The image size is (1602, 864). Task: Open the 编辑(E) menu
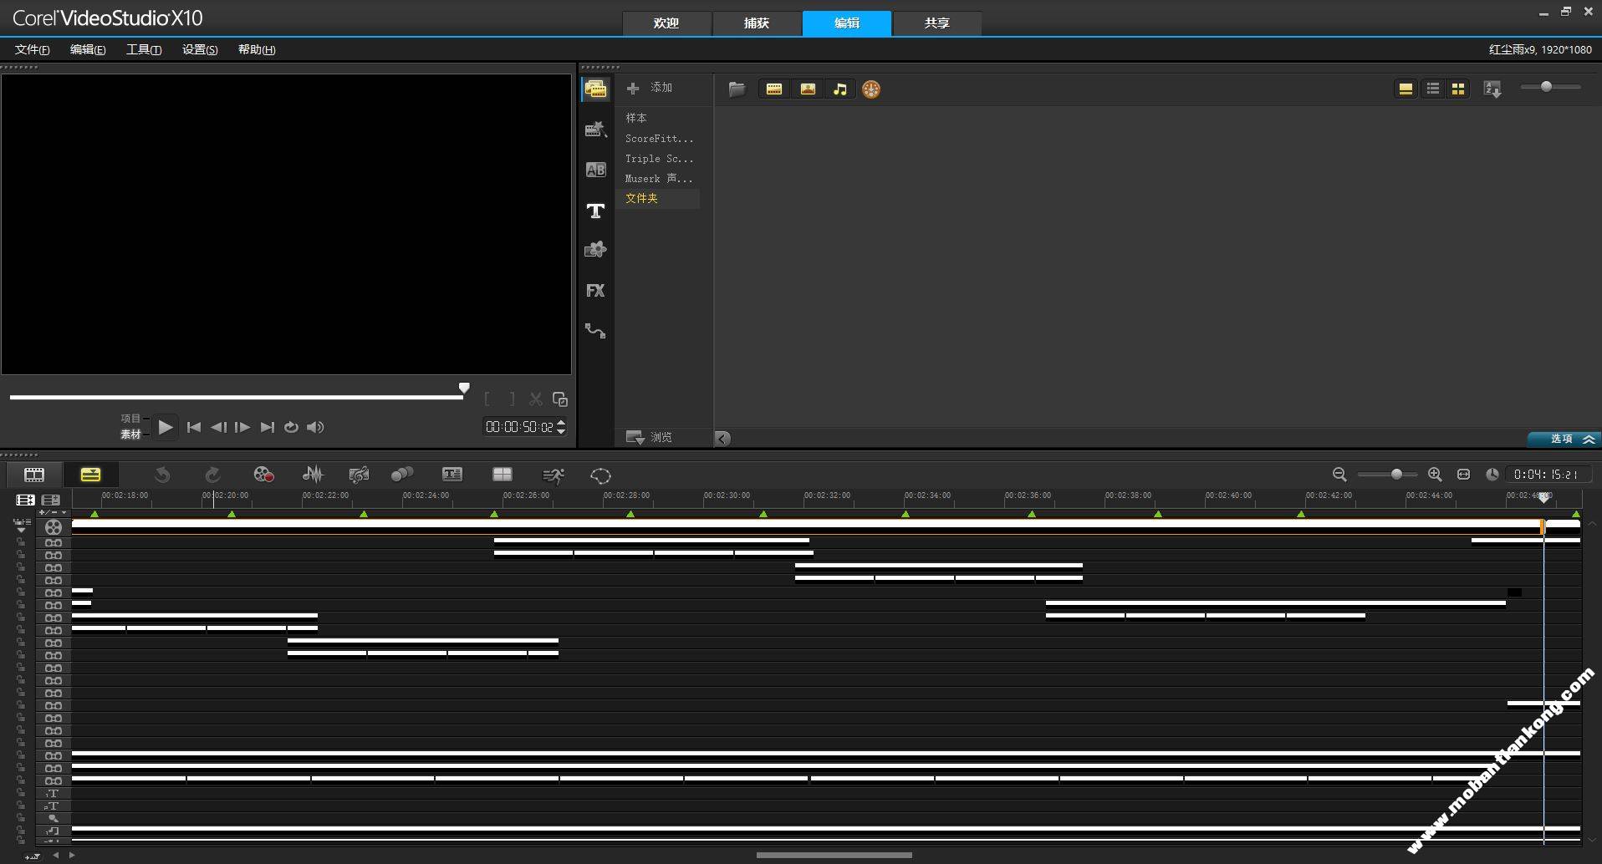[87, 49]
